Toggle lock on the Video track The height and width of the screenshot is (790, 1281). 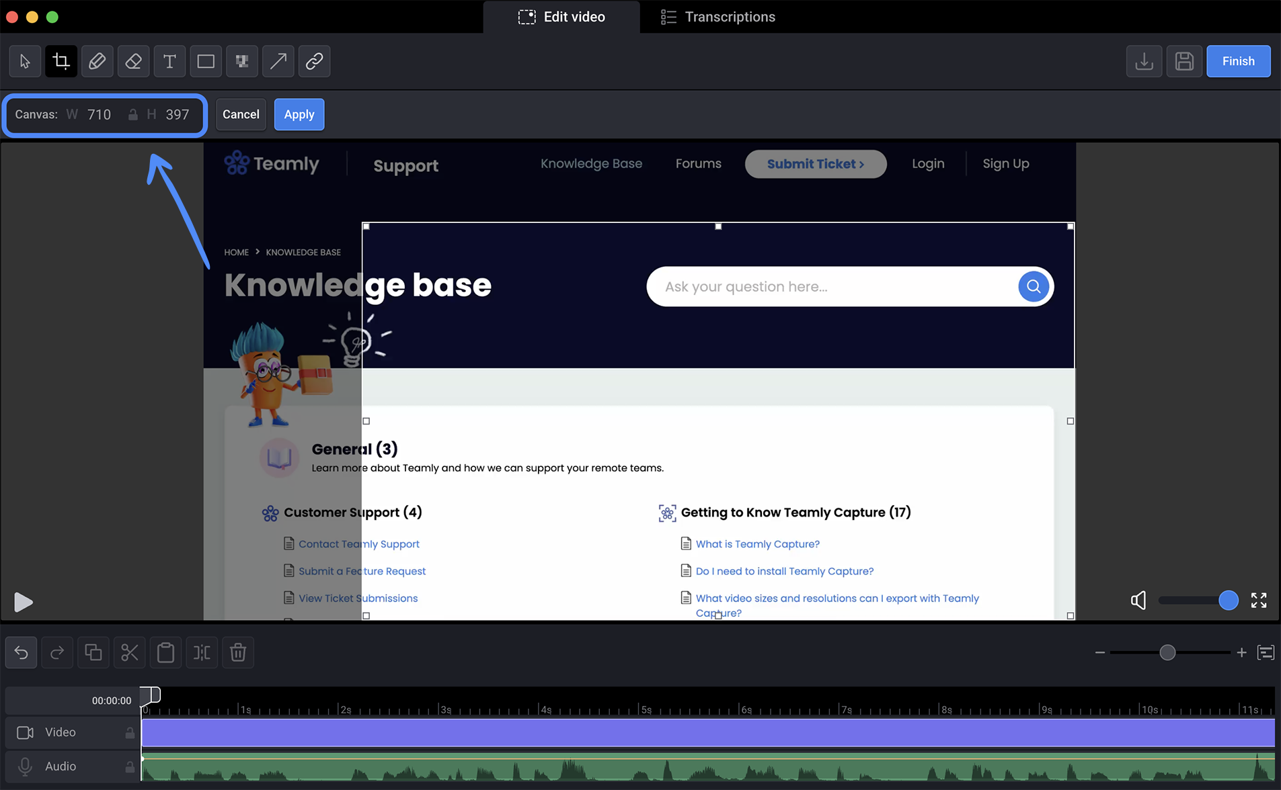pos(130,732)
